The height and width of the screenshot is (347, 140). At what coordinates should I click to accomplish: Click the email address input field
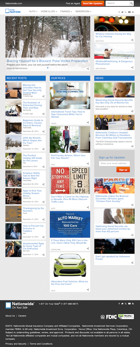[x=114, y=163]
